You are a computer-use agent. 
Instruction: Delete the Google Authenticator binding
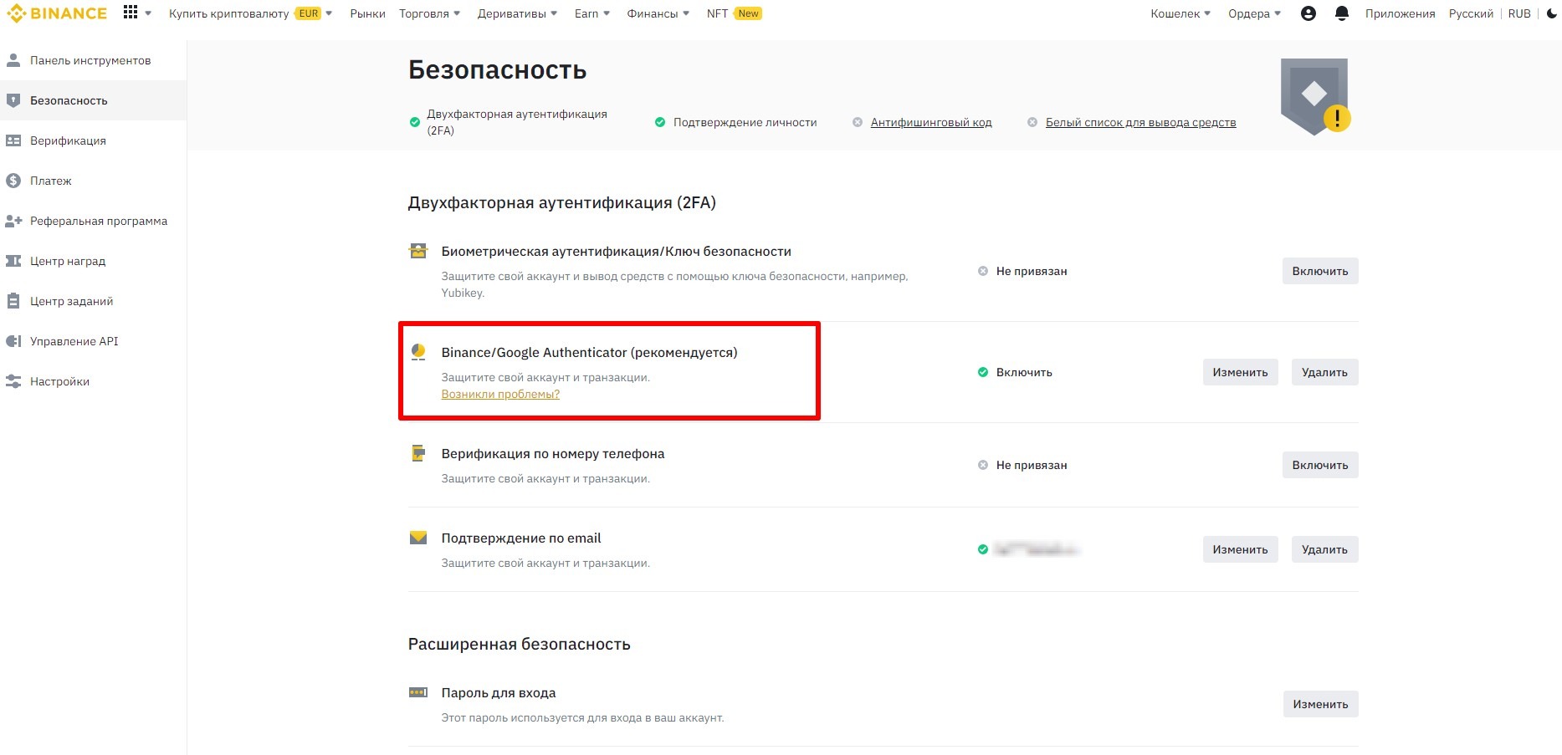coord(1324,372)
